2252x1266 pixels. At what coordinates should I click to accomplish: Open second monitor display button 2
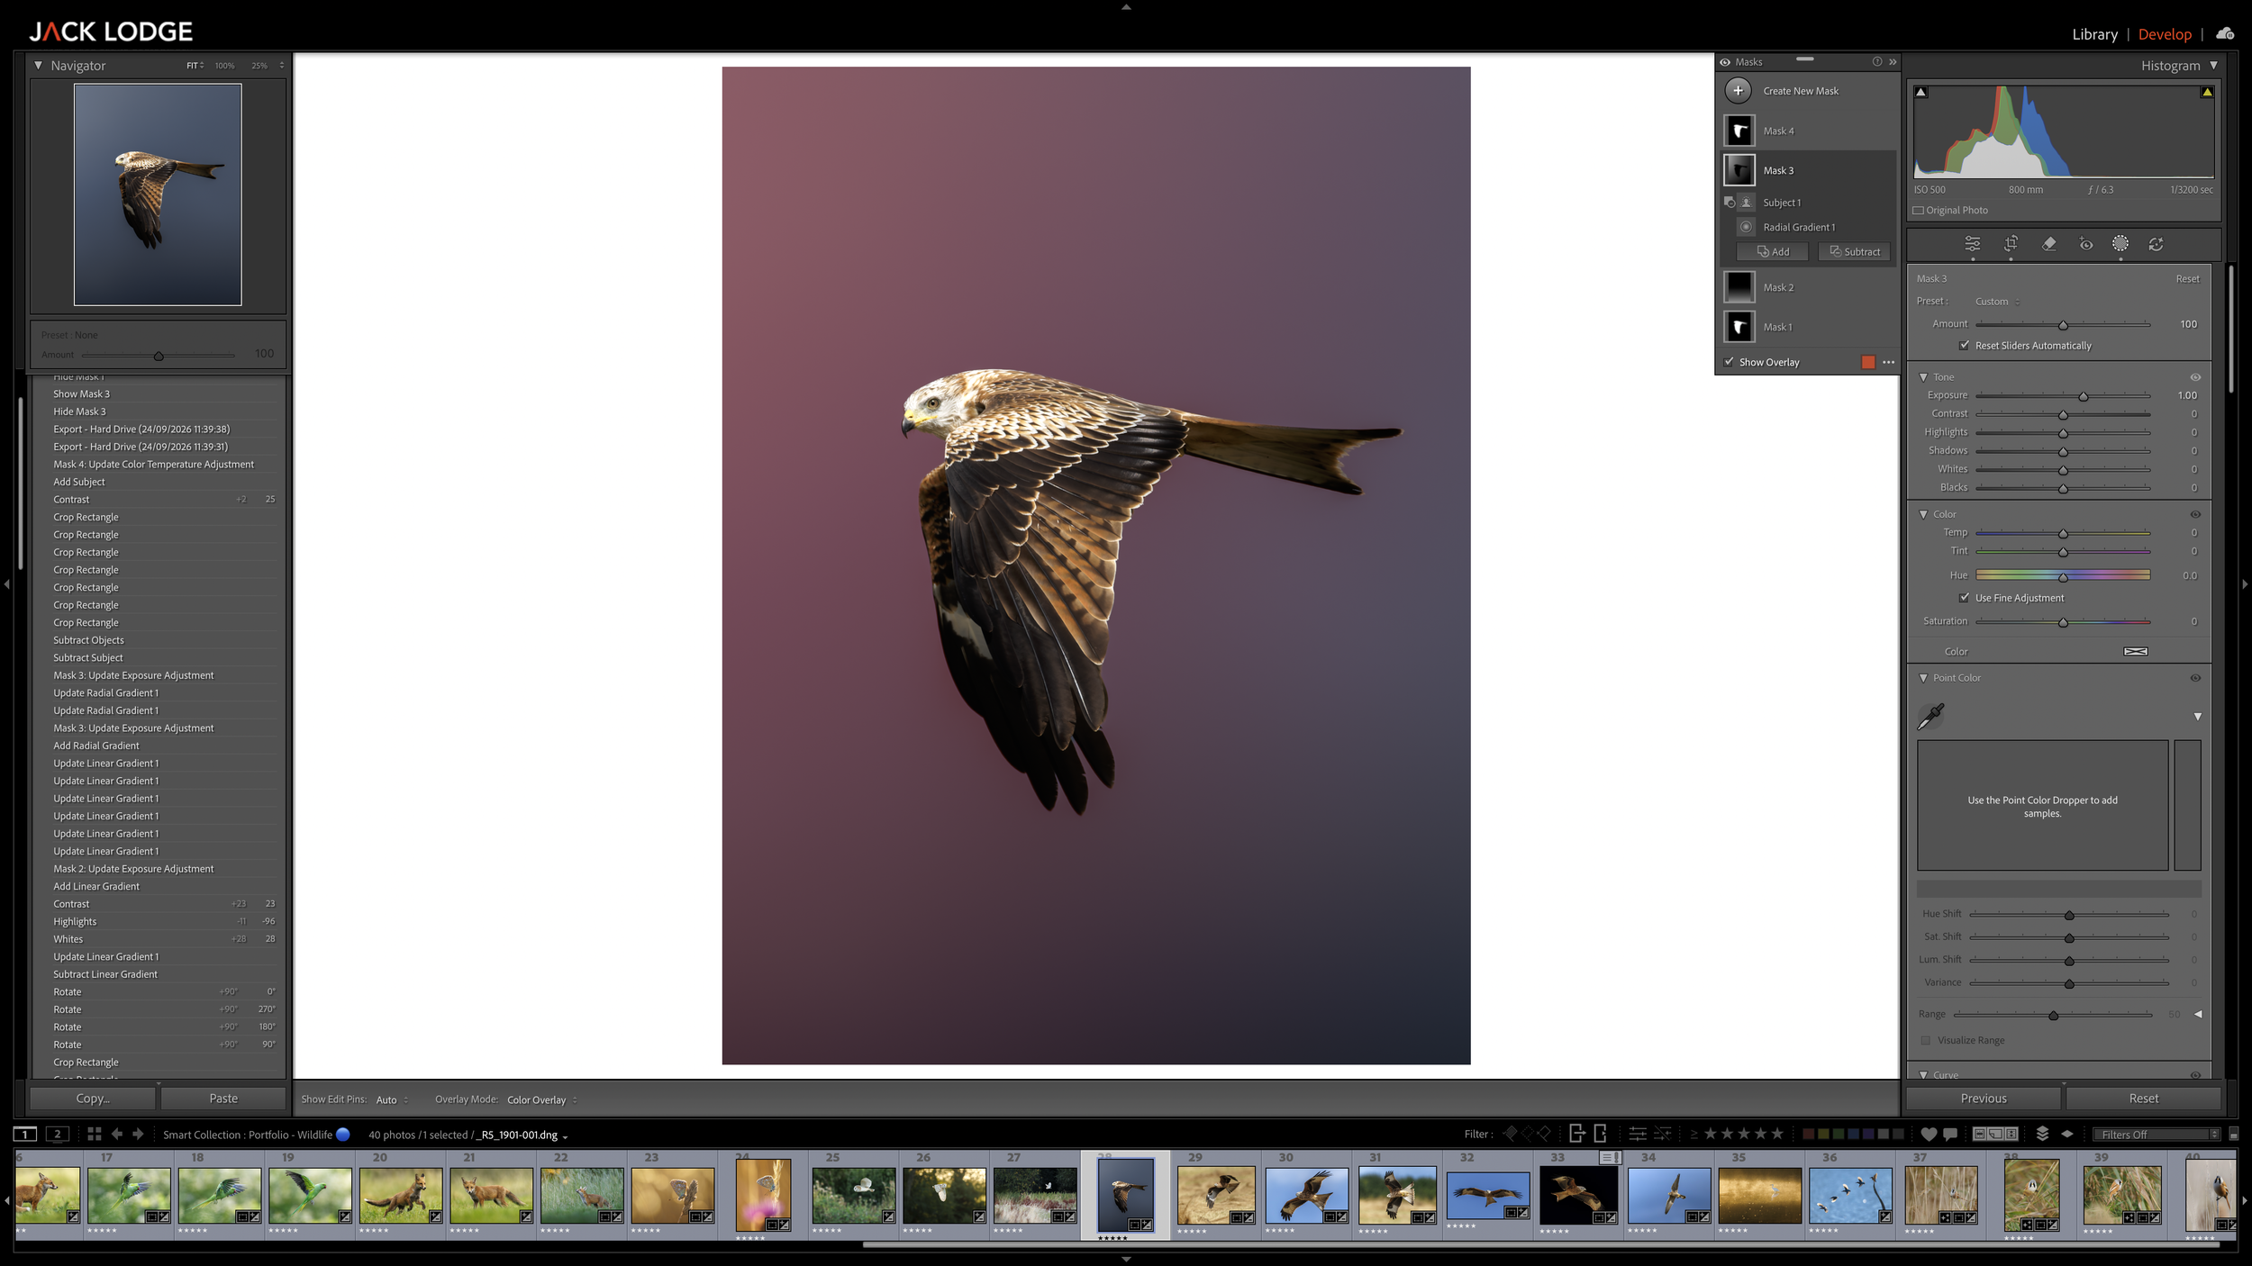pos(58,1134)
